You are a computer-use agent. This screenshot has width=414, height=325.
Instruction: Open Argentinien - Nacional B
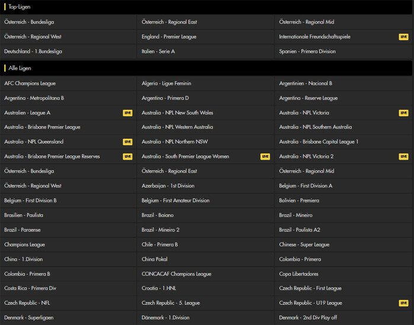344,83
